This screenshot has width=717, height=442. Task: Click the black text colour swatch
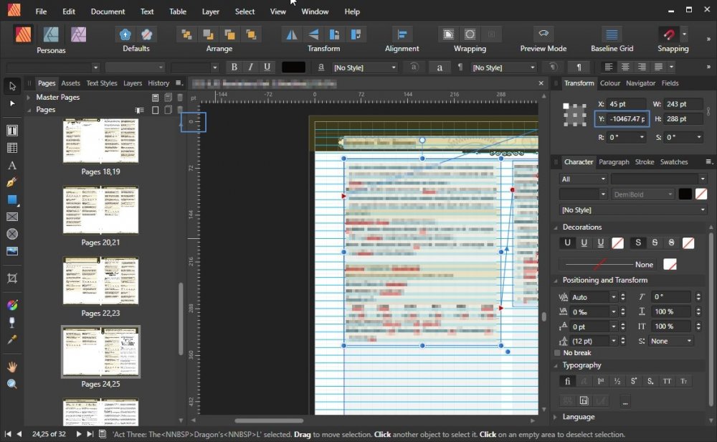click(x=293, y=67)
